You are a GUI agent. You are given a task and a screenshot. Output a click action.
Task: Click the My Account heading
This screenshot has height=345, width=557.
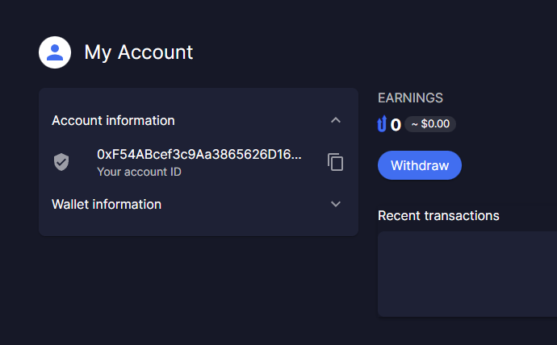point(139,52)
